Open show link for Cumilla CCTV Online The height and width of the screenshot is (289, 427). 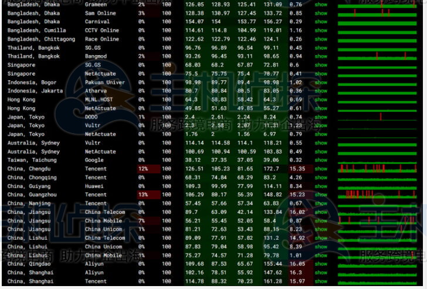321,30
